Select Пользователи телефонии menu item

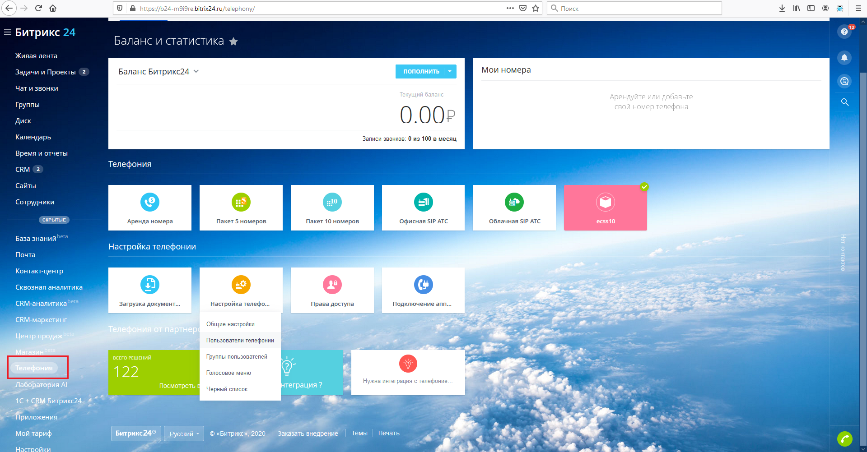click(x=240, y=341)
